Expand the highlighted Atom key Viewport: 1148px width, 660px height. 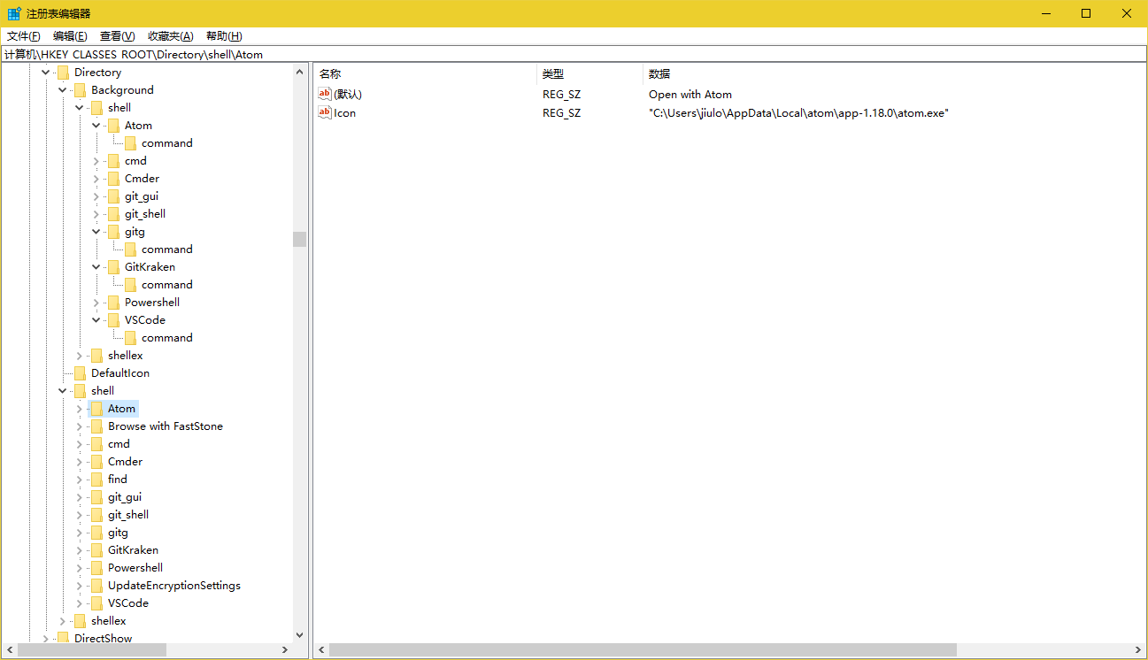(80, 409)
